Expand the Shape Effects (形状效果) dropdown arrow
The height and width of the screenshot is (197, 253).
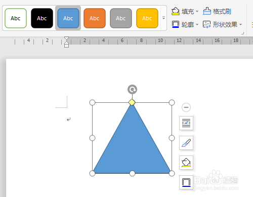240,25
